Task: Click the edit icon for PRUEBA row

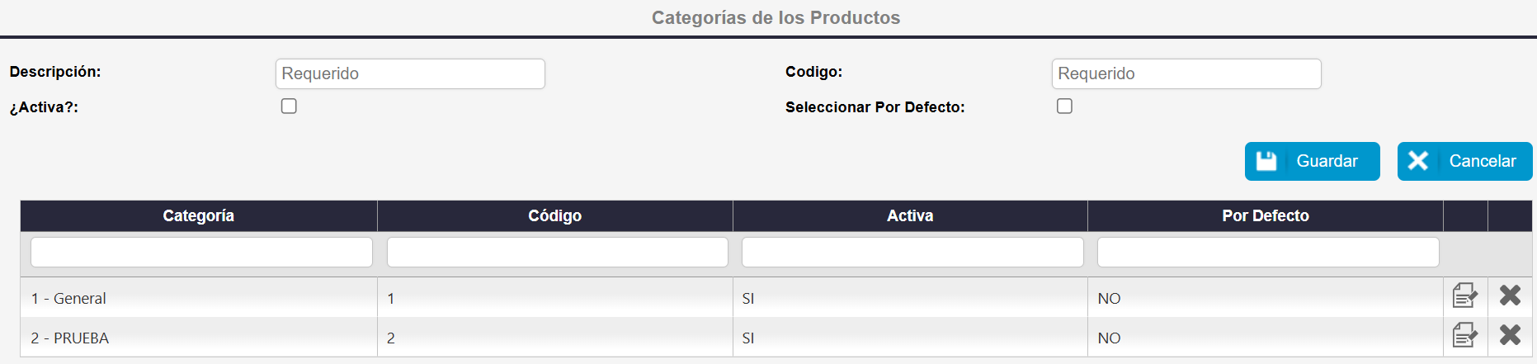Action: click(1464, 335)
